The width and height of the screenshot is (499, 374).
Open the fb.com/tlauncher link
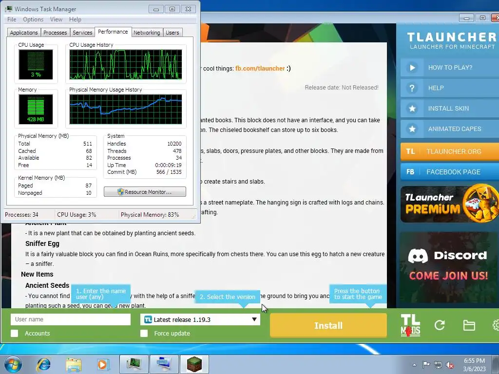click(x=260, y=68)
